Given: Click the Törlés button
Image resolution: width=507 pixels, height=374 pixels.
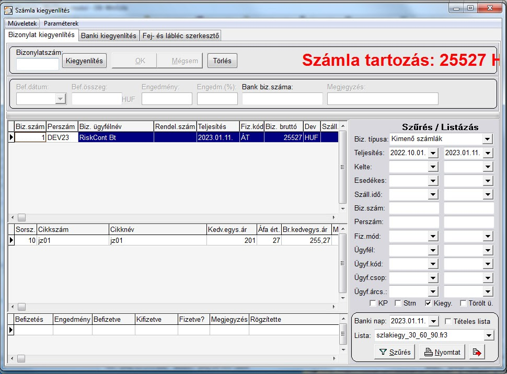Looking at the screenshot, I should click(222, 61).
